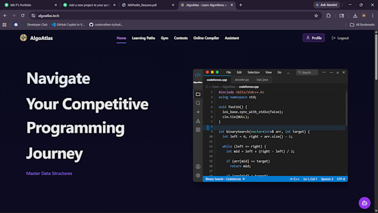The width and height of the screenshot is (378, 213).
Task: Open the Assistant page
Action: (x=232, y=38)
